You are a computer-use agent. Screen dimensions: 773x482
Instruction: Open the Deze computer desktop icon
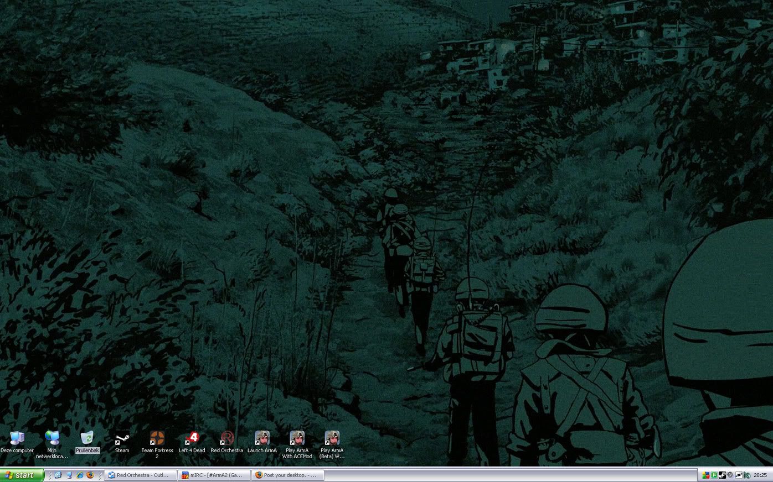(17, 439)
